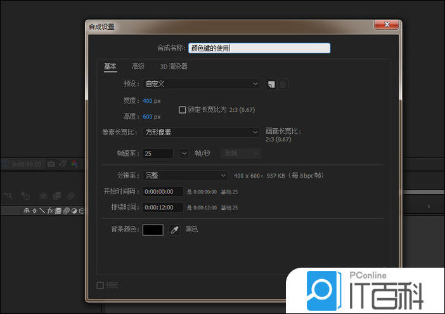445x314 pixels.
Task: Expand the frame rate arrow dropdown
Action: click(x=184, y=154)
